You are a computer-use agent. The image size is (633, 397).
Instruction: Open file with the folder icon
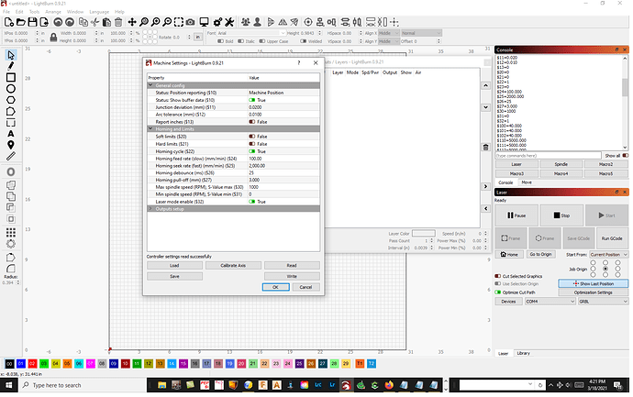[20, 22]
